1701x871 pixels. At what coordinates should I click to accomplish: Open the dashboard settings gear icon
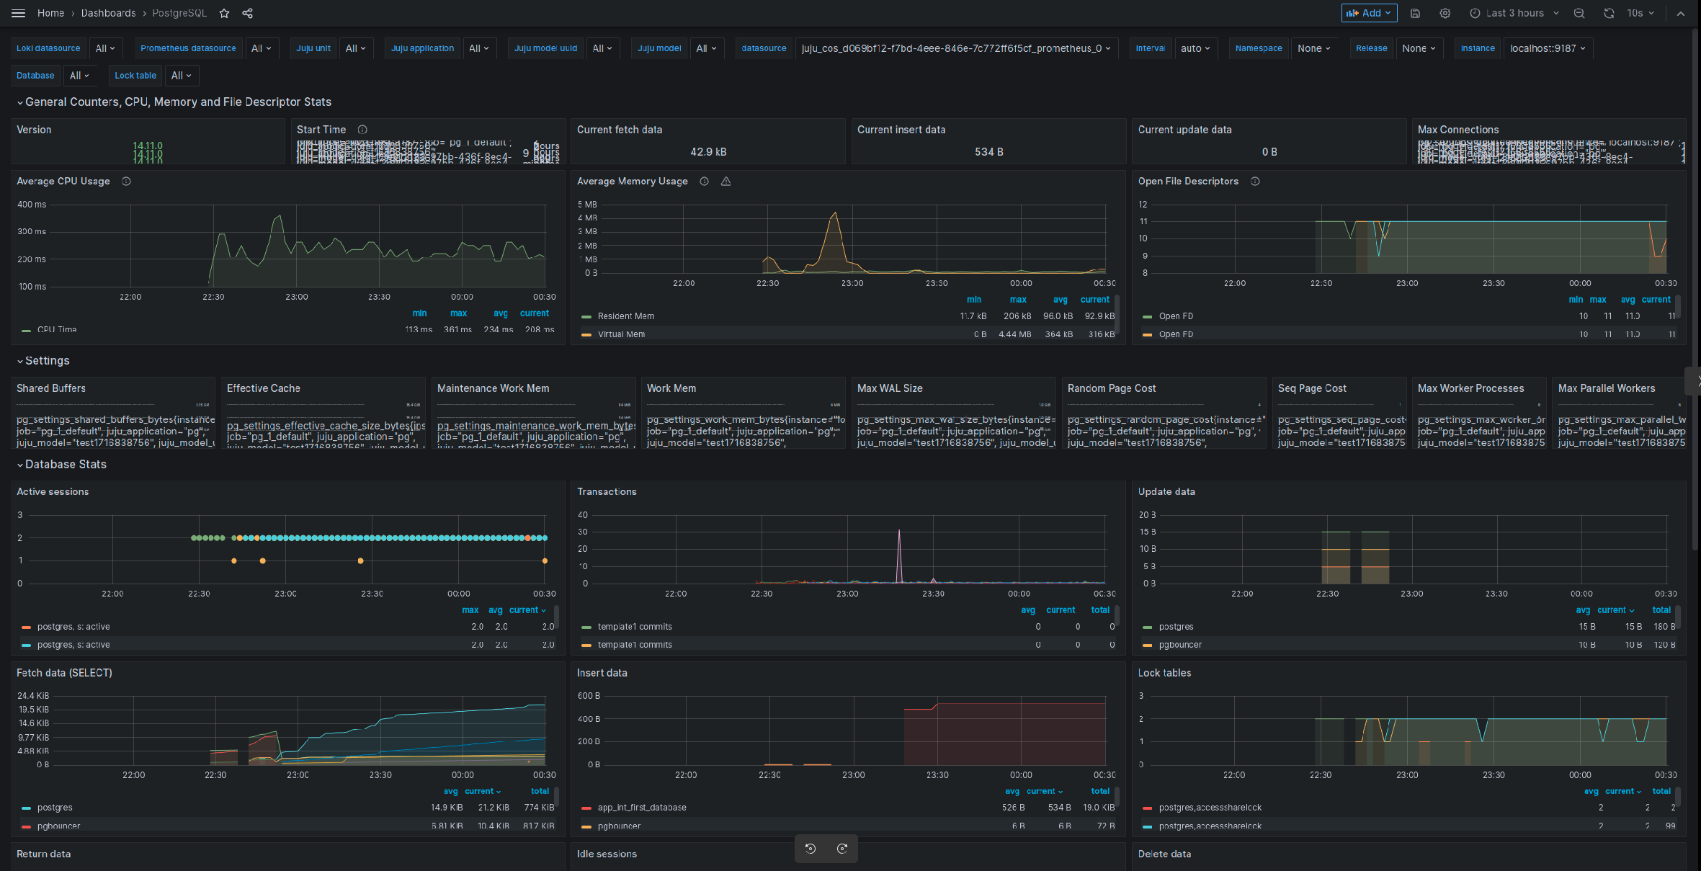click(x=1445, y=13)
